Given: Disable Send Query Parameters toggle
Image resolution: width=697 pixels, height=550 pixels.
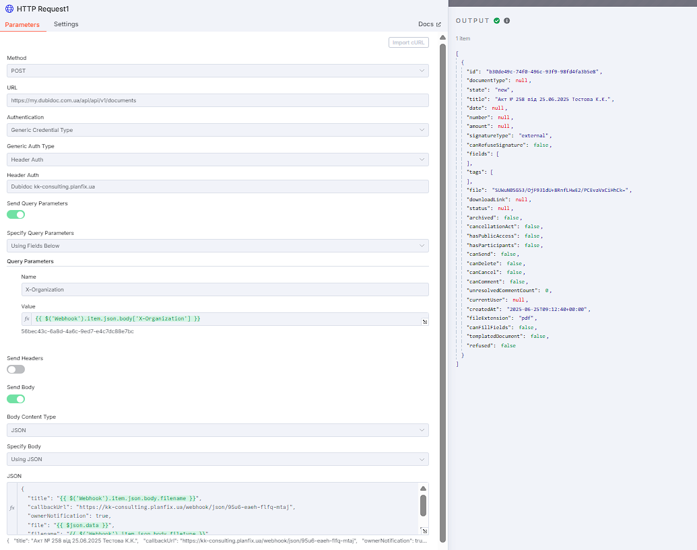Looking at the screenshot, I should (16, 215).
